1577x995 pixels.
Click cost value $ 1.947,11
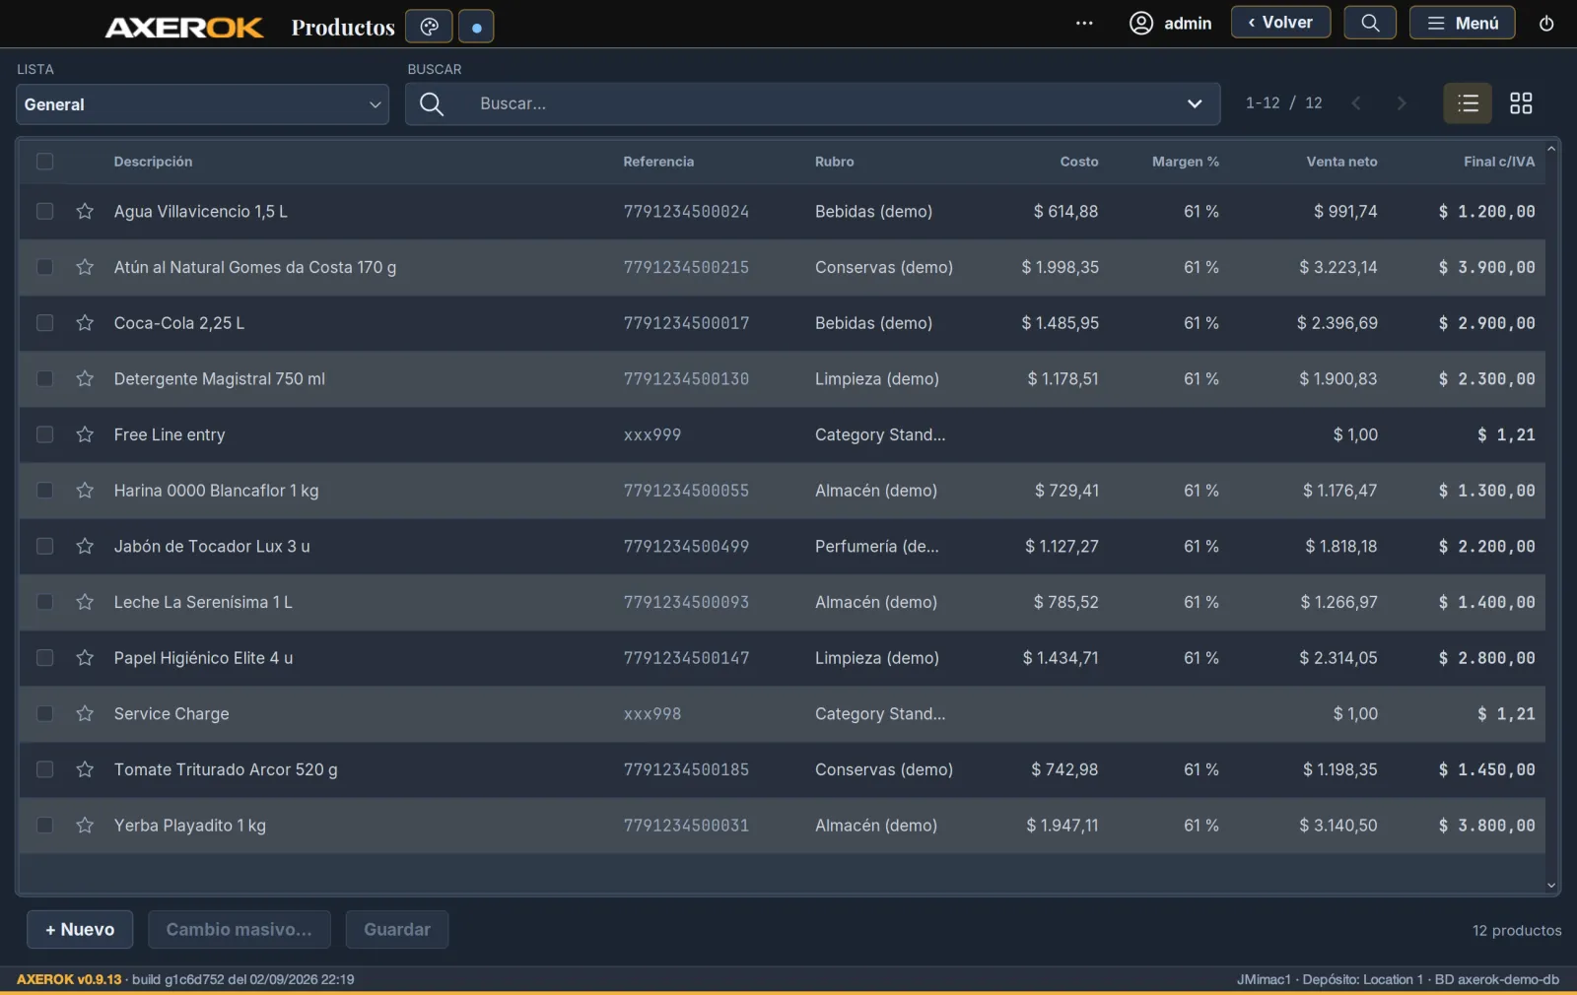(x=1063, y=826)
